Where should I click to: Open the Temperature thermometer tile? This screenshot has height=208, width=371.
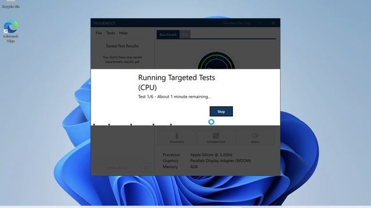point(177,138)
